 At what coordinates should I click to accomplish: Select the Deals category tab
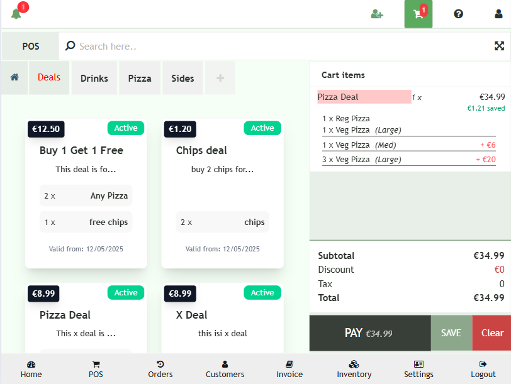49,77
